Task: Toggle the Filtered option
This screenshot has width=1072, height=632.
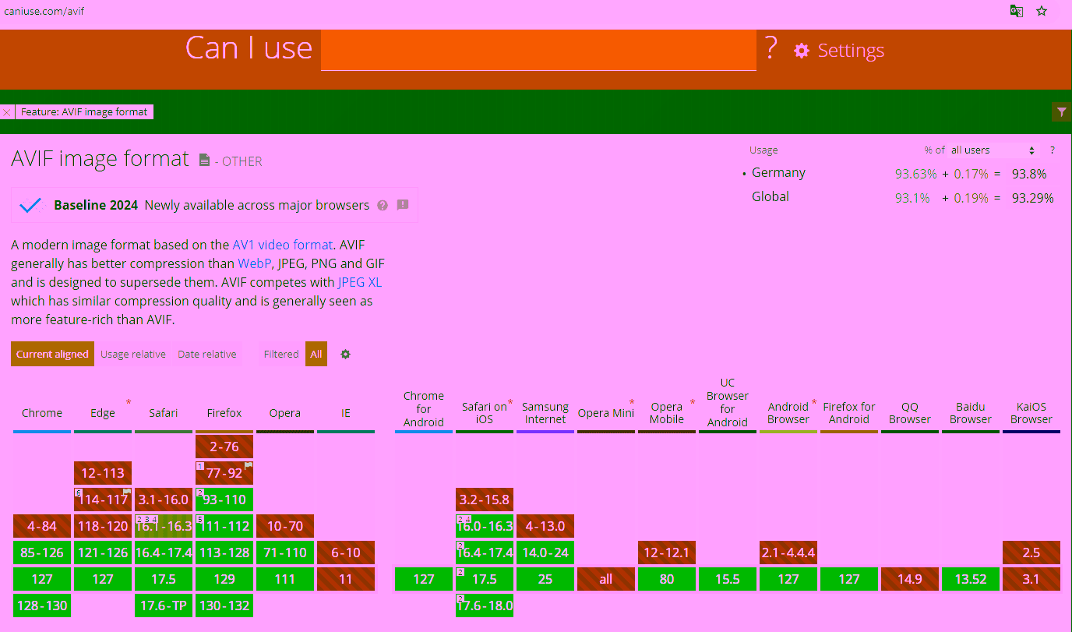Action: coord(281,353)
